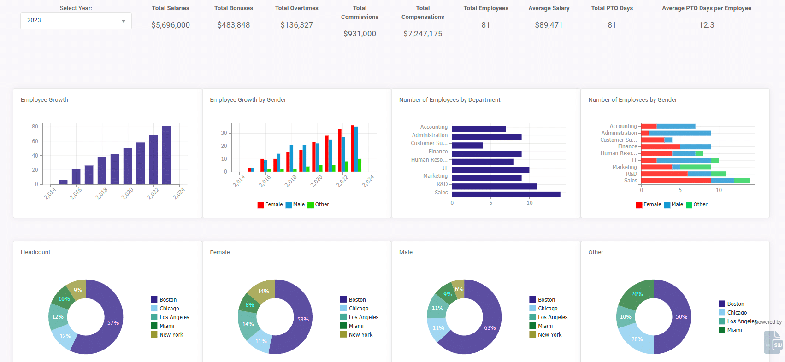
Task: Click Chicago legend in Other donut chart
Action: click(x=733, y=313)
